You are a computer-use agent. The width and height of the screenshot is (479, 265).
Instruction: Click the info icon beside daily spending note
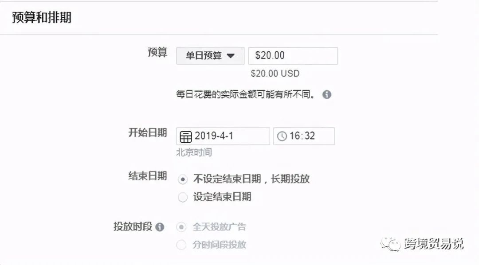pos(326,95)
